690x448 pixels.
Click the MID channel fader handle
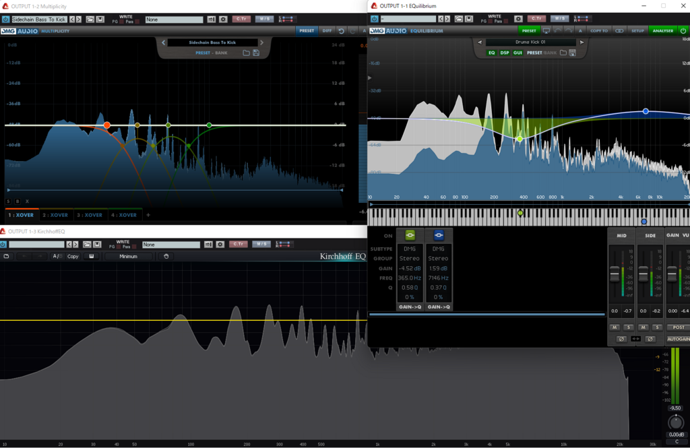pyautogui.click(x=615, y=275)
